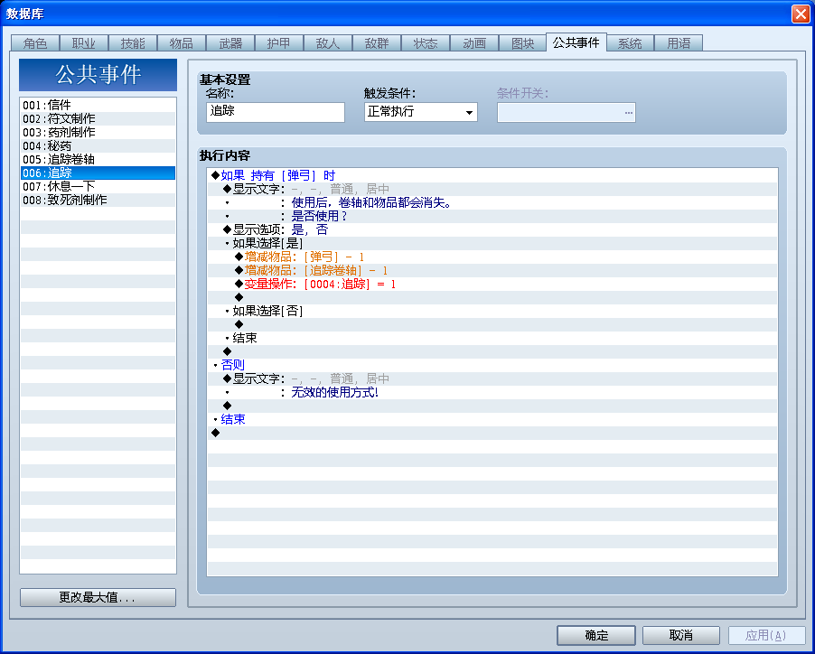Select the 如果 持有 [弹弓] 时 command line
Screen dimensions: 815x654
[x=492, y=175]
